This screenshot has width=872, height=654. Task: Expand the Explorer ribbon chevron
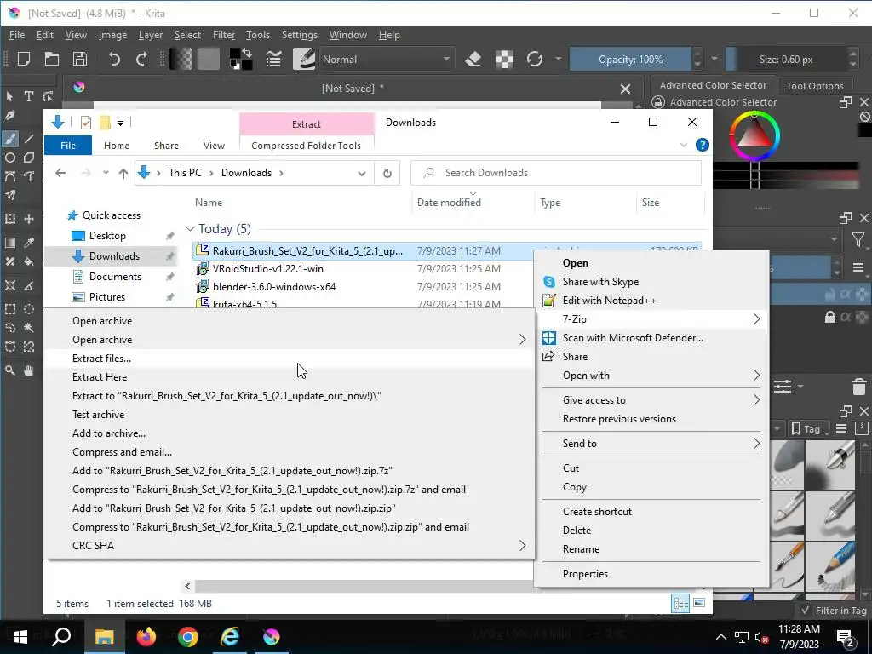click(x=684, y=145)
